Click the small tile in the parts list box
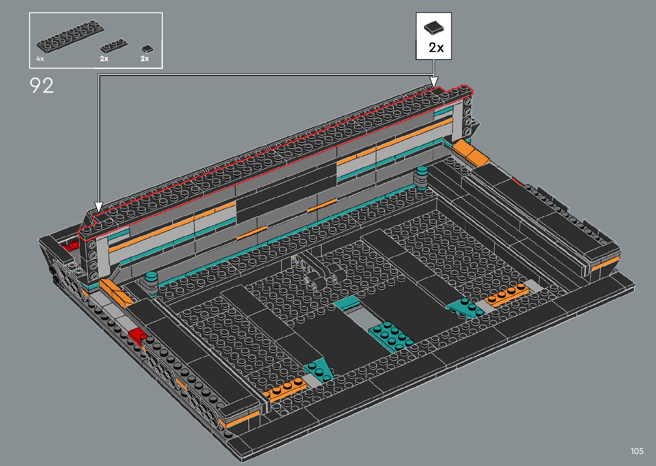The height and width of the screenshot is (466, 656). (x=147, y=49)
